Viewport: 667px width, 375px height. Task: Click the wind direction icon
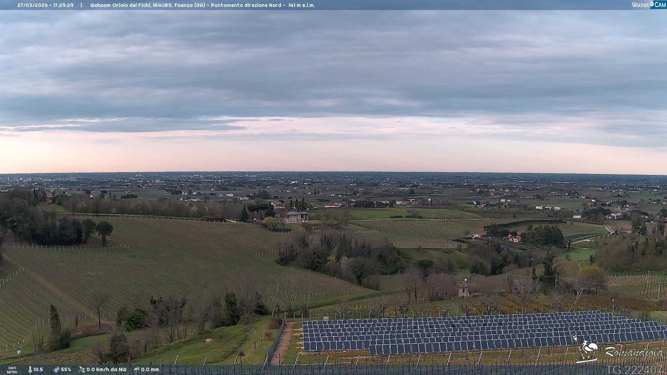click(x=82, y=369)
